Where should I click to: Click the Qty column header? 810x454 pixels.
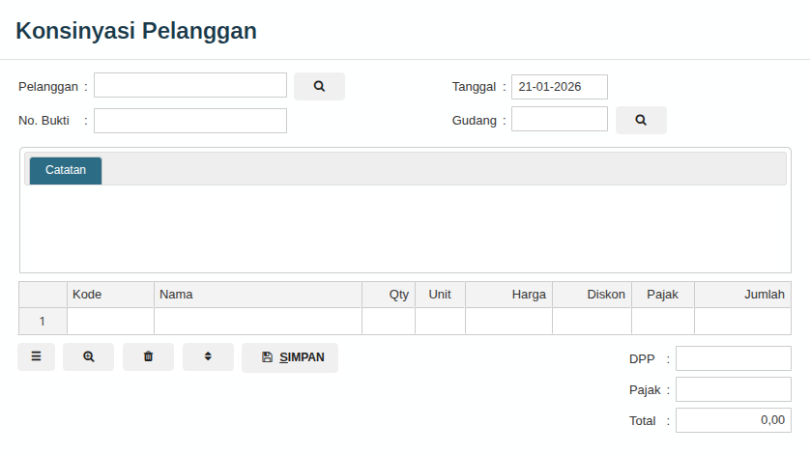tap(389, 295)
